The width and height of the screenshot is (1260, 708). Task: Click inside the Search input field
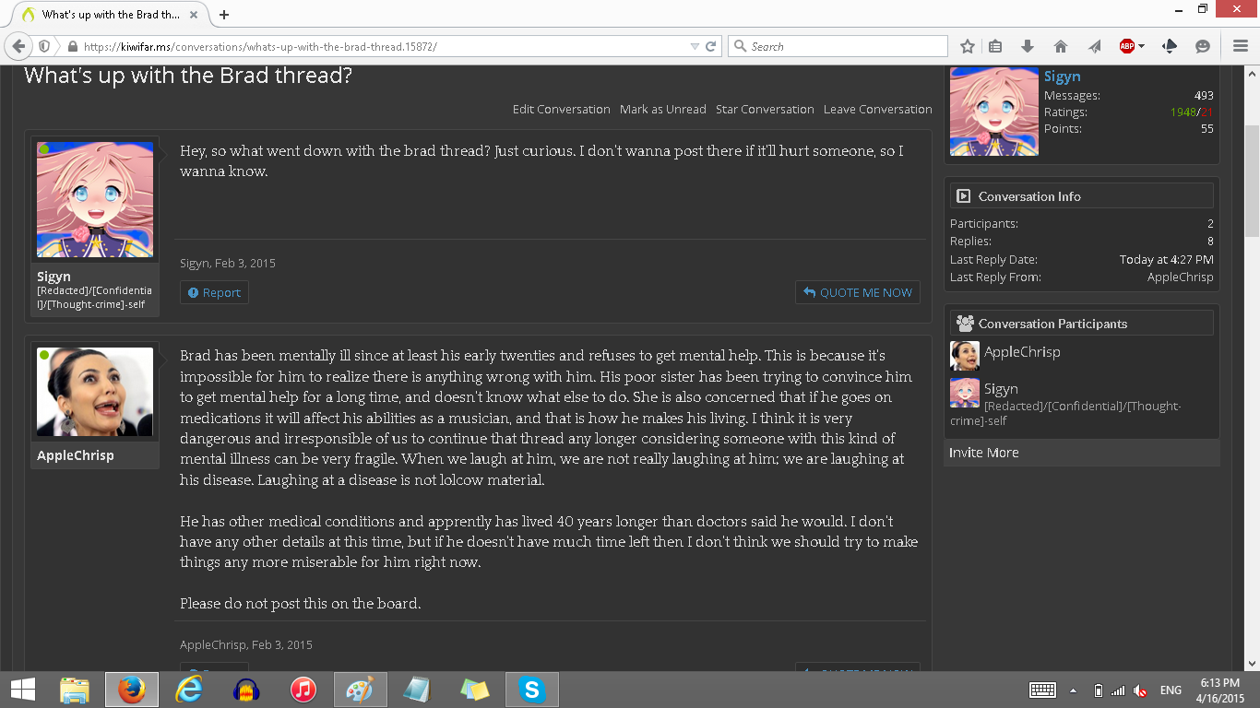(x=838, y=46)
